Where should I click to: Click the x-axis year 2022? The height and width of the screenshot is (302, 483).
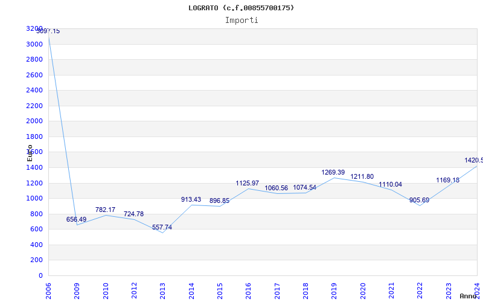[420, 291]
